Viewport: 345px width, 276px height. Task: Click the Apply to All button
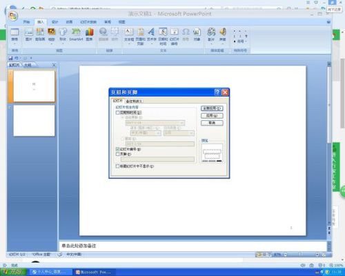coord(212,108)
